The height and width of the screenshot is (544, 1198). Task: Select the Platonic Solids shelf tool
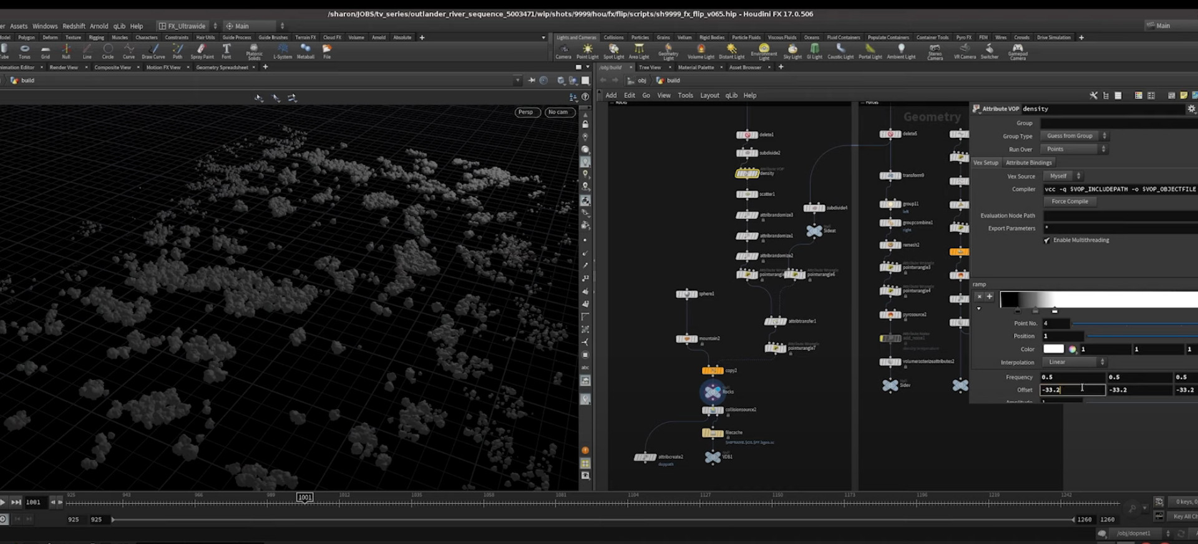254,52
